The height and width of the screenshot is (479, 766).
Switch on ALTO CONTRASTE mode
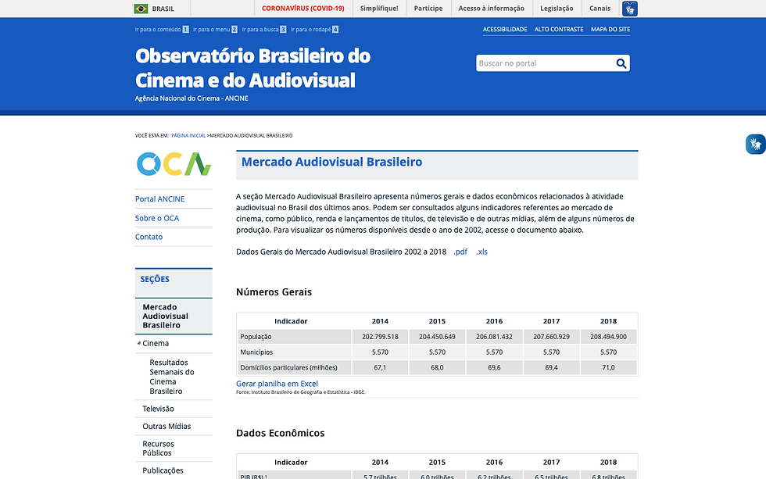[x=559, y=29]
